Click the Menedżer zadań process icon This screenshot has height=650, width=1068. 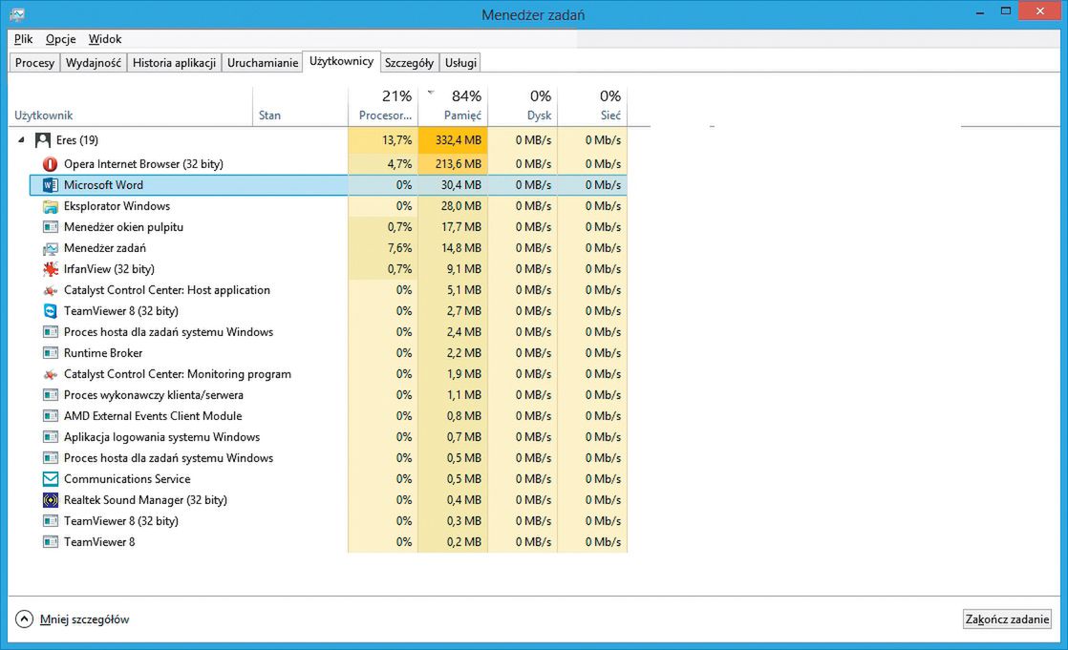[51, 248]
